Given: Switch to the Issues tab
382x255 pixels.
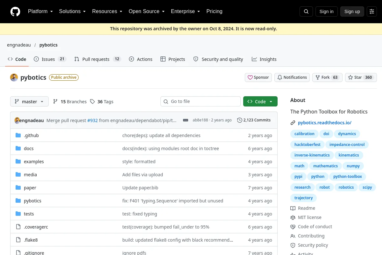Looking at the screenshot, I should [x=50, y=59].
